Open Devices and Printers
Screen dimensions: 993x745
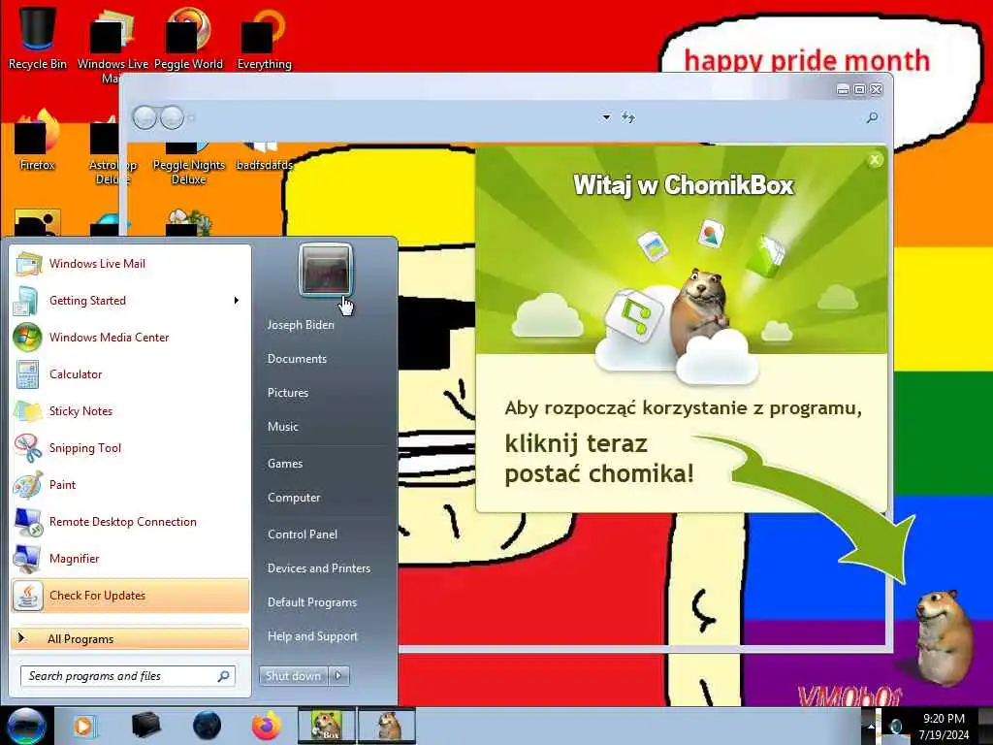tap(319, 568)
